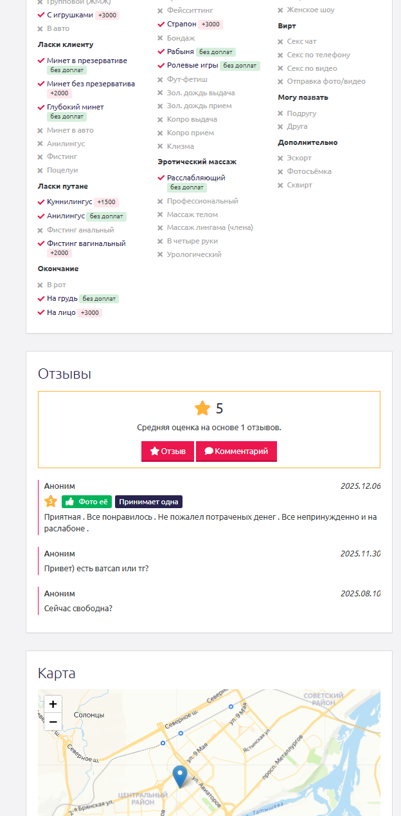
Task: Click the cross icon next to Эскорт
Action: [281, 158]
